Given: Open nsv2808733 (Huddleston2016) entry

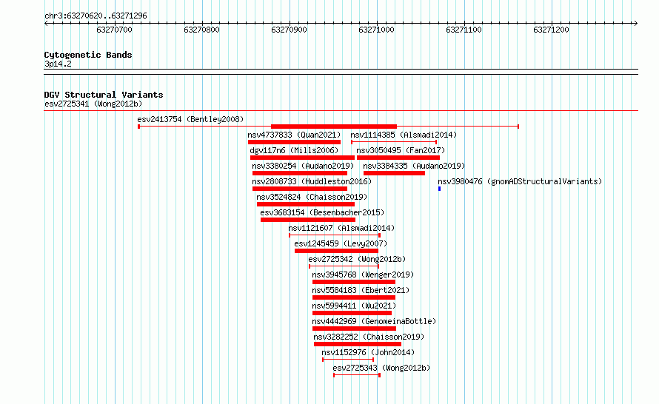Looking at the screenshot, I should pos(312,181).
